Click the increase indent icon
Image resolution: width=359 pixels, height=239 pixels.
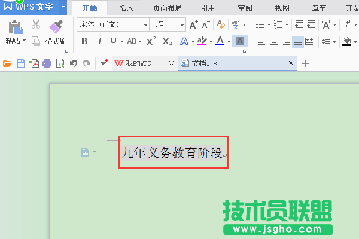pyautogui.click(x=311, y=24)
